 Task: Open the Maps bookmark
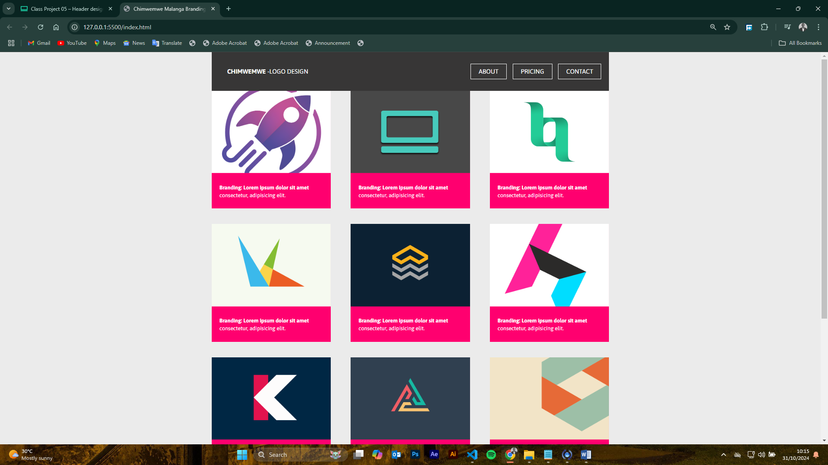[x=105, y=43]
